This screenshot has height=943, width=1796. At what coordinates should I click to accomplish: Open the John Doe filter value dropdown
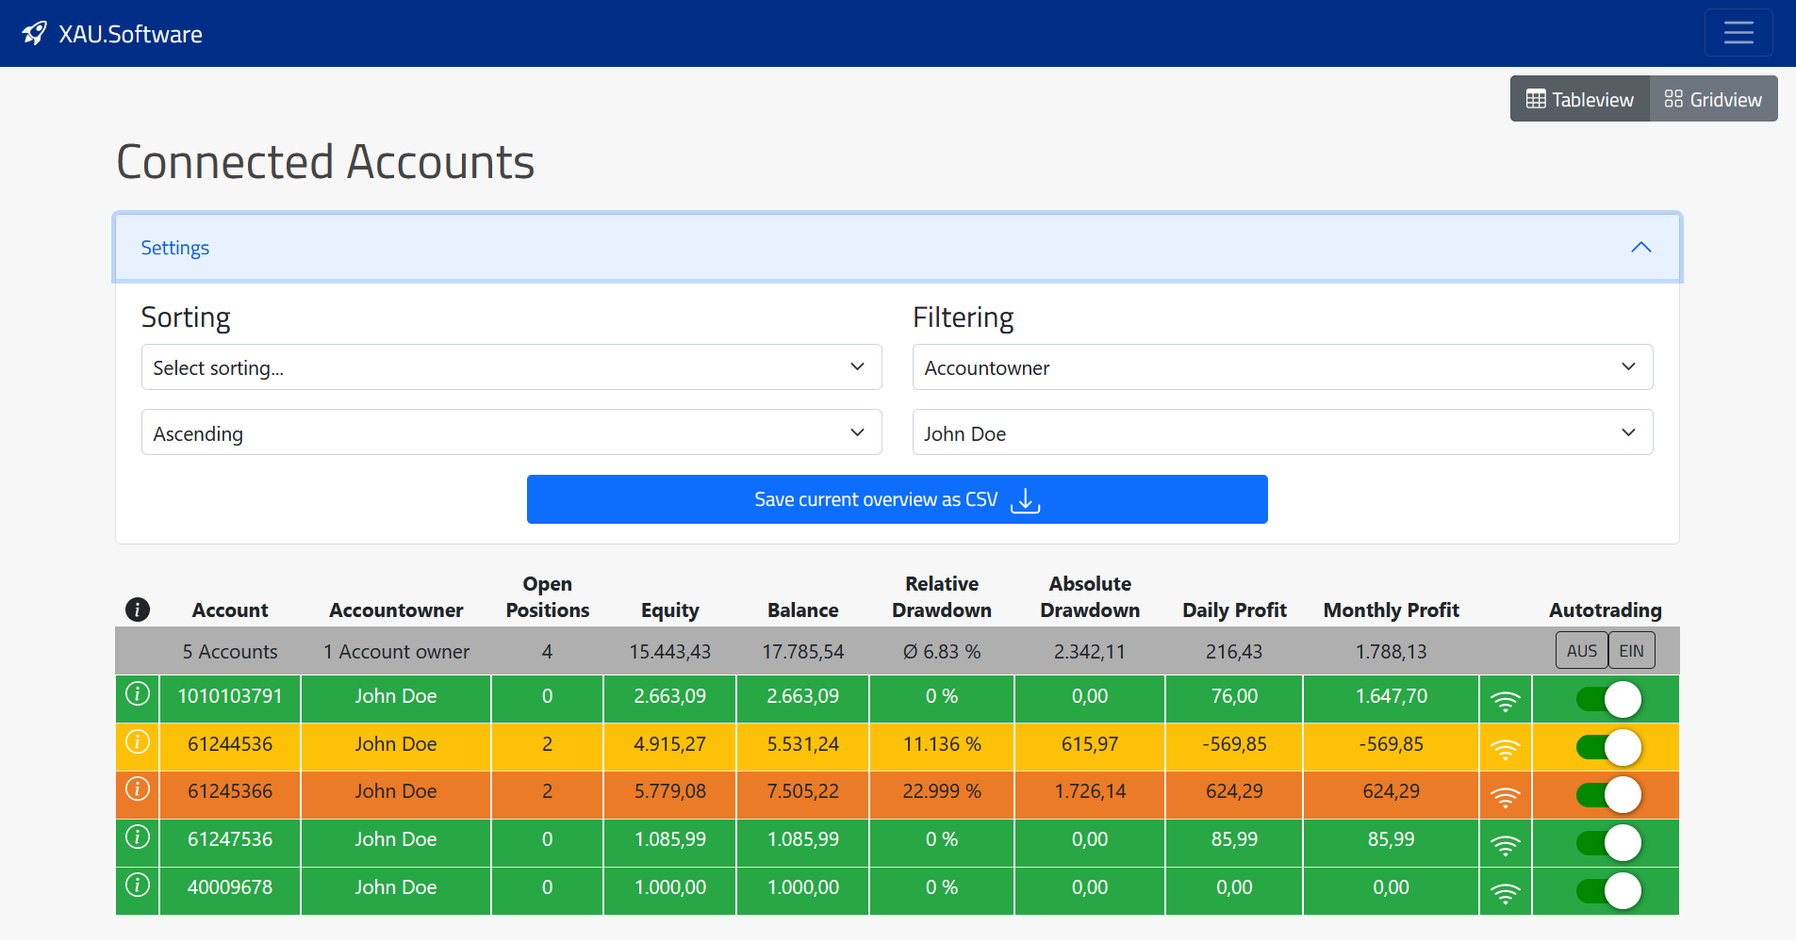[1282, 432]
